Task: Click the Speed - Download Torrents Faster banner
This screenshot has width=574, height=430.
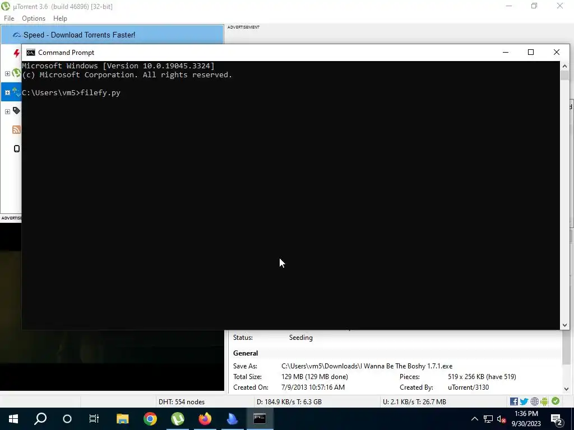Action: [112, 35]
